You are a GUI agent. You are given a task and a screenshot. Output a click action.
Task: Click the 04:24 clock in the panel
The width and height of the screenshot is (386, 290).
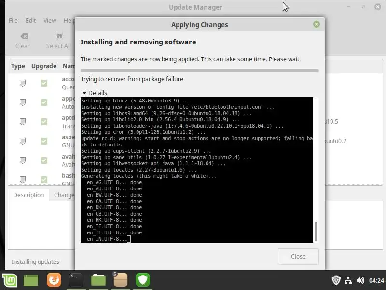tap(376, 281)
